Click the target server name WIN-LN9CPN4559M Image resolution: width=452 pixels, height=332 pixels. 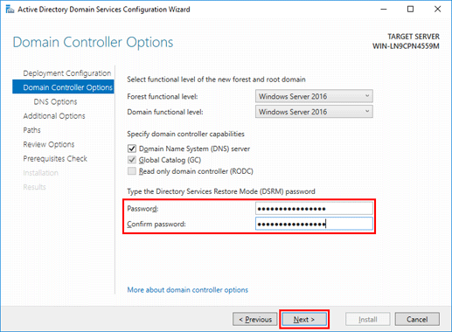tap(406, 46)
